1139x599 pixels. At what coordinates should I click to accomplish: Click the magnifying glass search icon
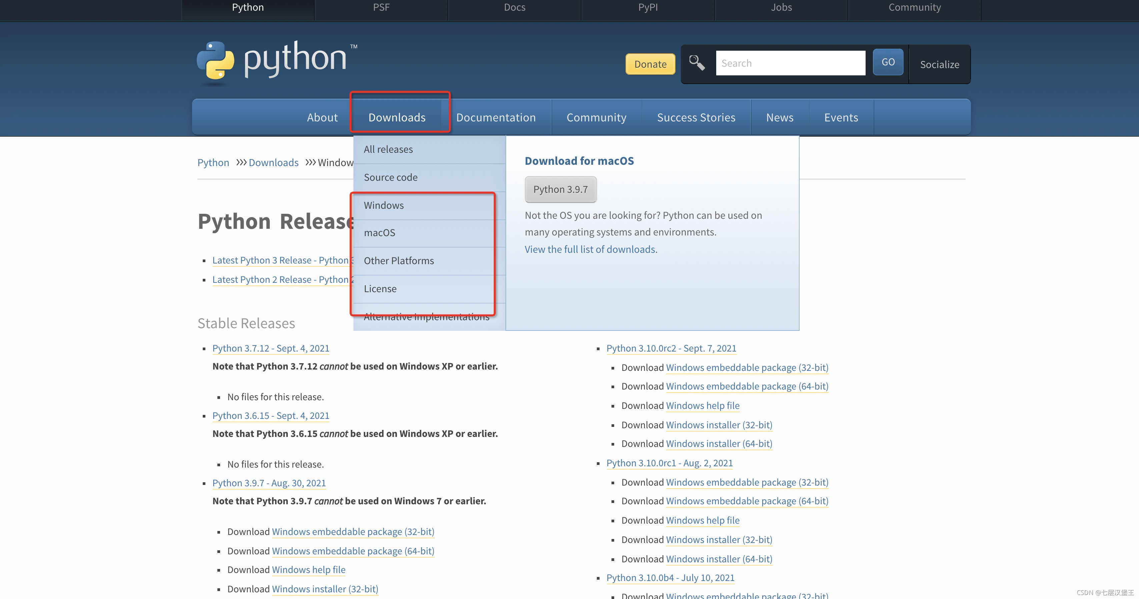click(697, 63)
